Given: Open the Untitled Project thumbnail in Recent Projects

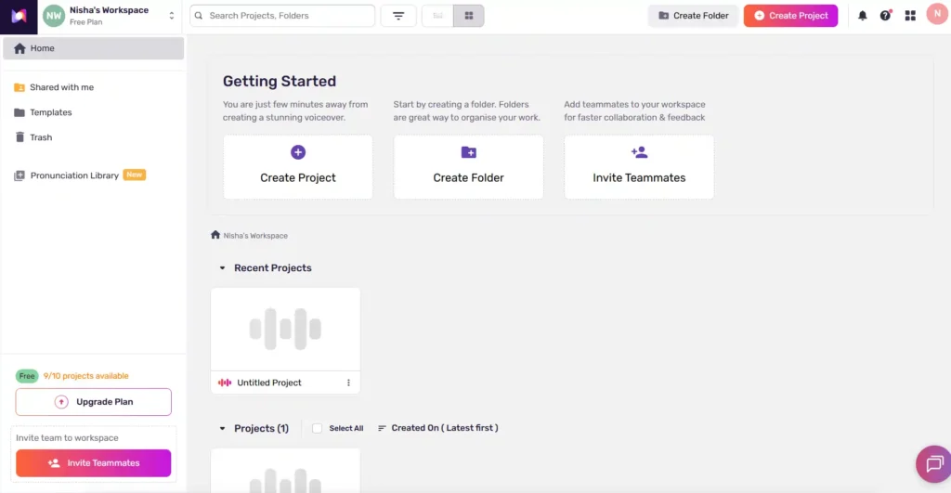Looking at the screenshot, I should (x=285, y=330).
